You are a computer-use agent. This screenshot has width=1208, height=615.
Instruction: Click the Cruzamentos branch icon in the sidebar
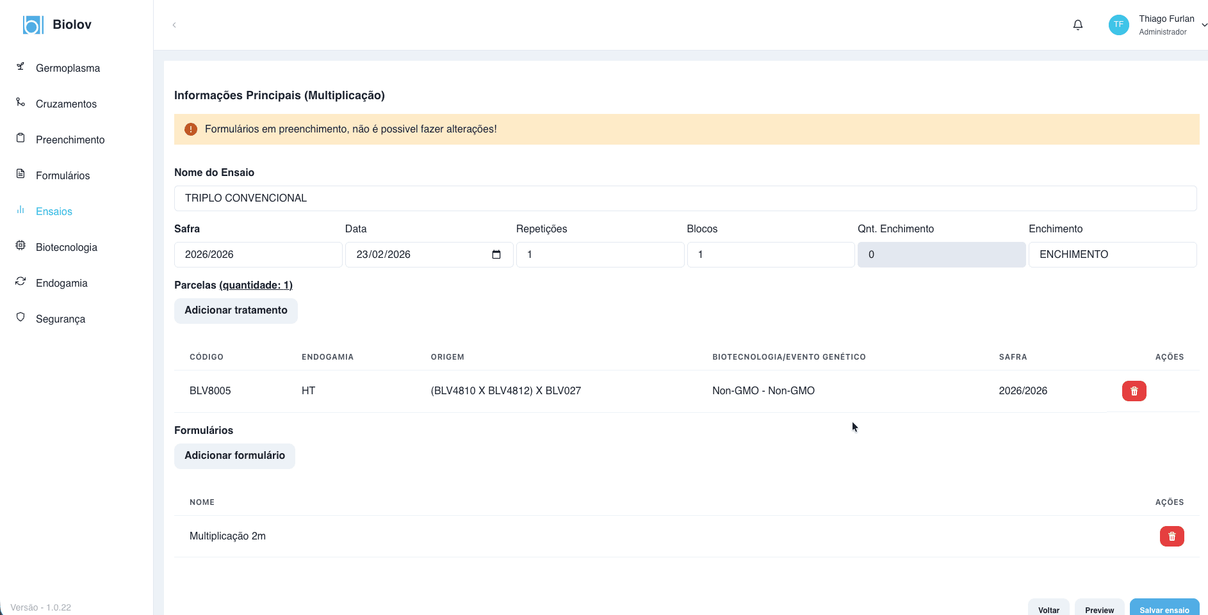click(20, 102)
